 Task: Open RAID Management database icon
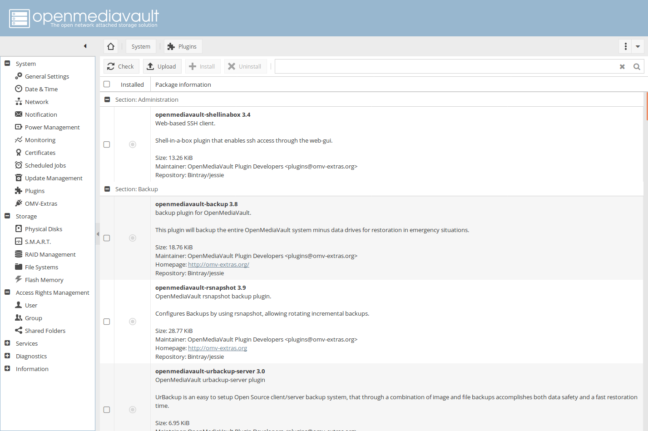[x=19, y=254]
